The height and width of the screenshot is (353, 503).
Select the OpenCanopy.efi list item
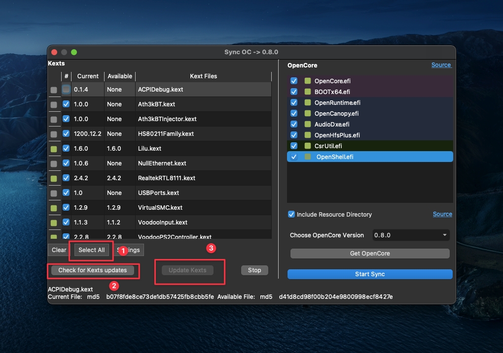click(336, 114)
